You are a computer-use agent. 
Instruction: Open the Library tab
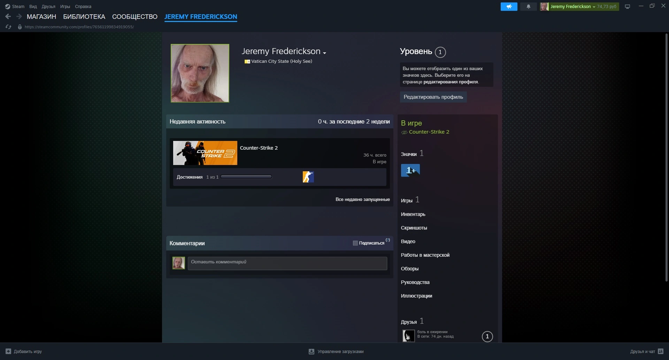click(x=84, y=17)
